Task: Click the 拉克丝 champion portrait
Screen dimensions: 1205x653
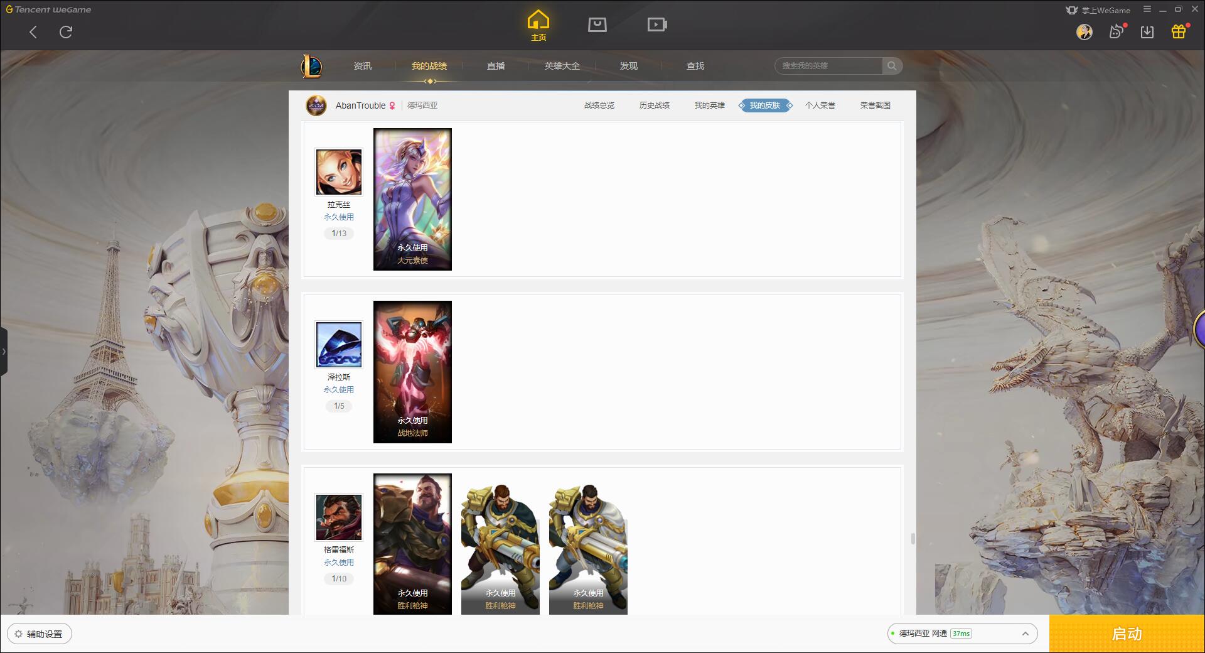Action: pyautogui.click(x=339, y=172)
